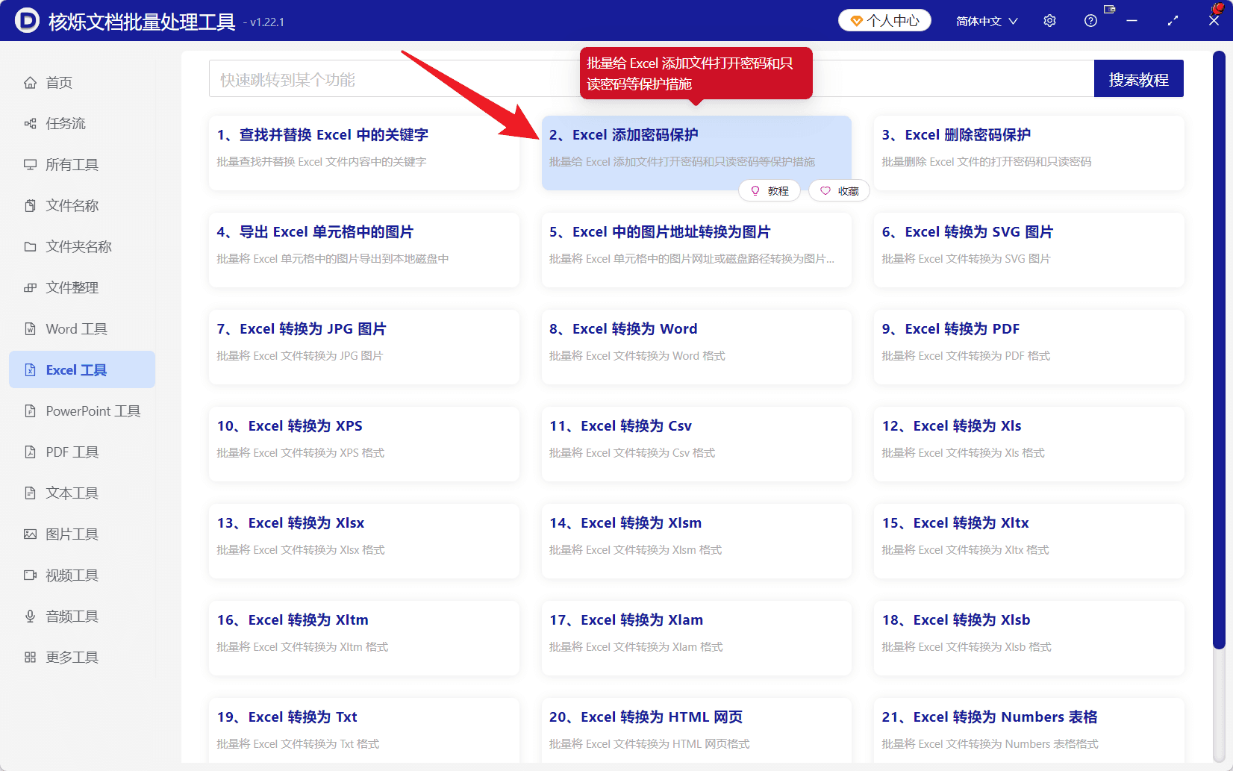The image size is (1233, 771).
Task: Click the lightbulb icon on 教程 button
Action: tap(755, 191)
